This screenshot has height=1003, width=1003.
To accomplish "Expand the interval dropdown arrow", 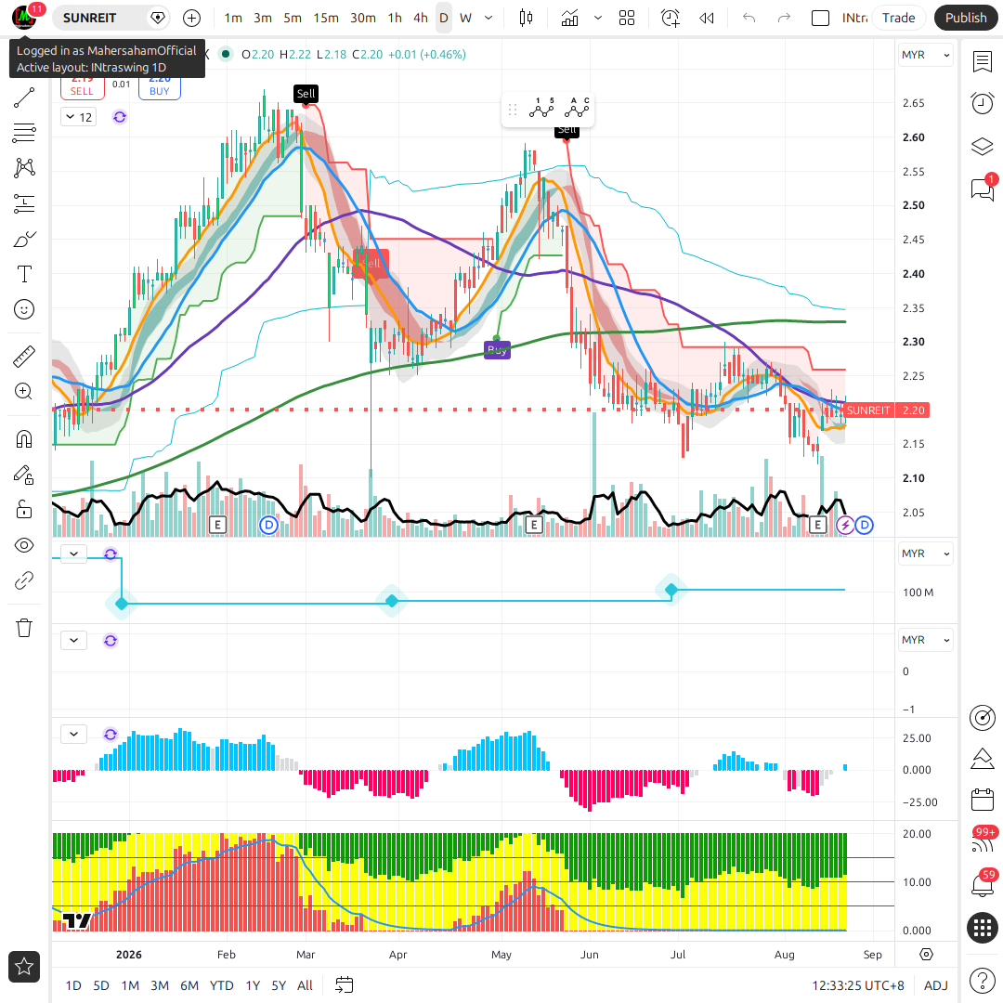I will click(x=488, y=18).
